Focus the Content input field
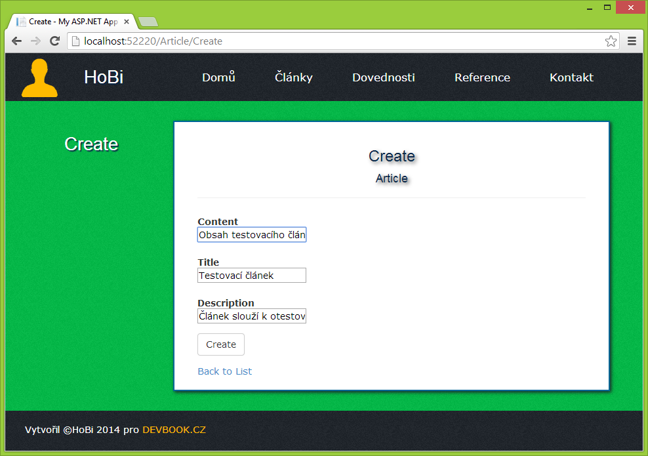 tap(252, 235)
